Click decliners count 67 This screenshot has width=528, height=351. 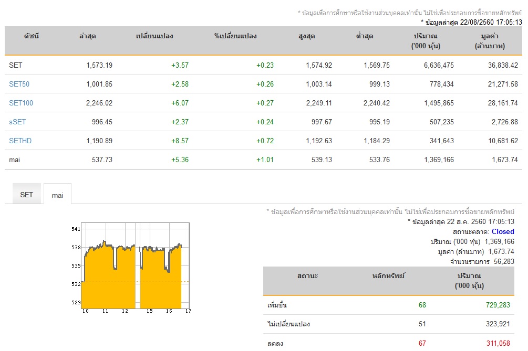point(422,343)
